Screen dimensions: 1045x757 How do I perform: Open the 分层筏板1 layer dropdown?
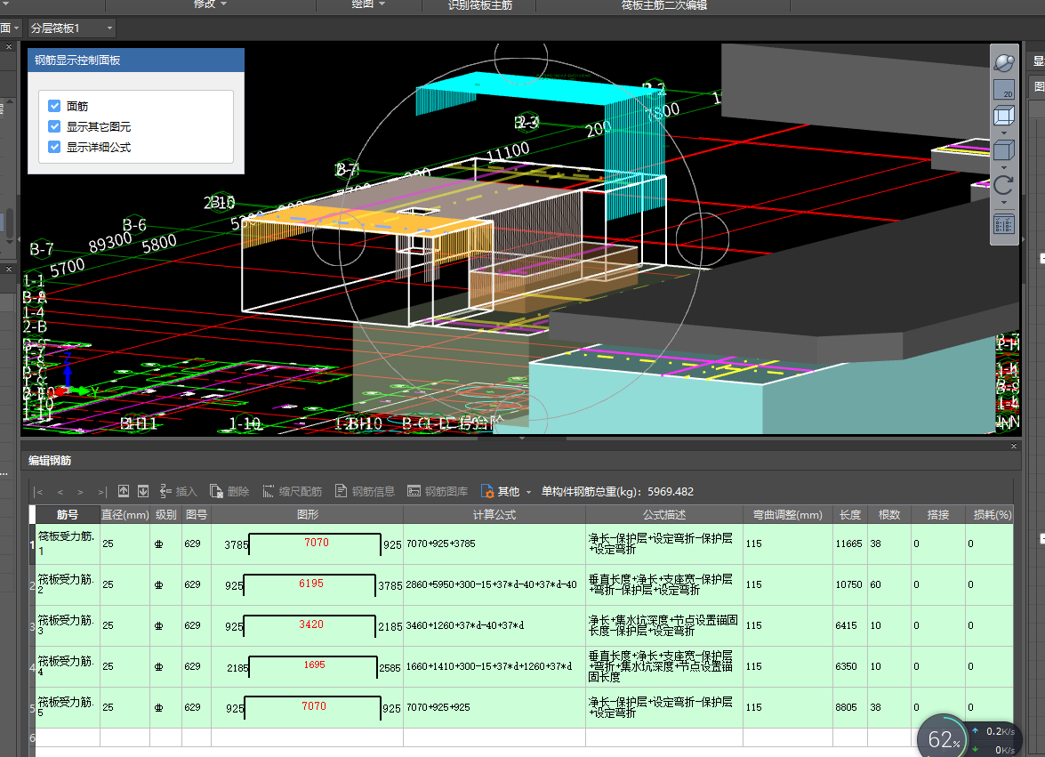point(71,28)
